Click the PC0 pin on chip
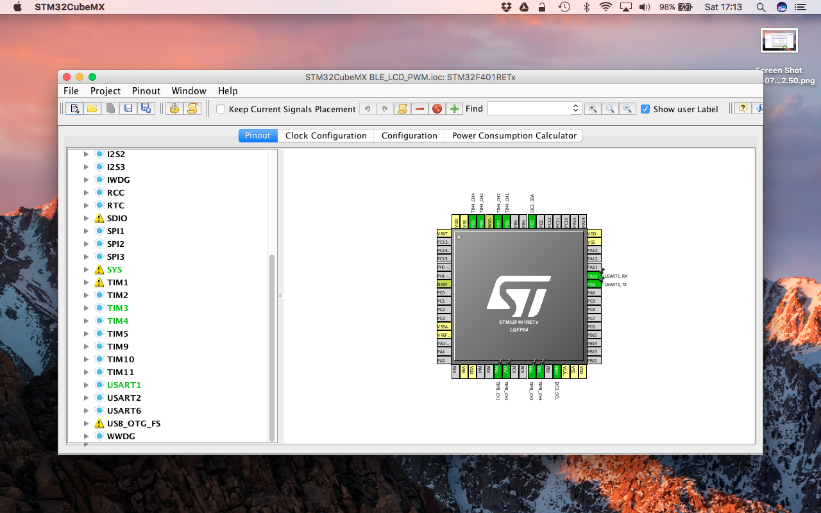 coord(444,292)
